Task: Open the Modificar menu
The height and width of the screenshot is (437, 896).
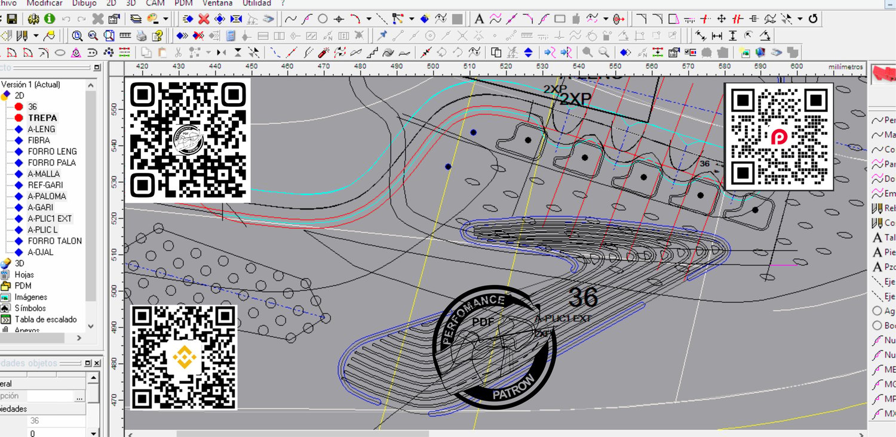Action: pos(45,3)
